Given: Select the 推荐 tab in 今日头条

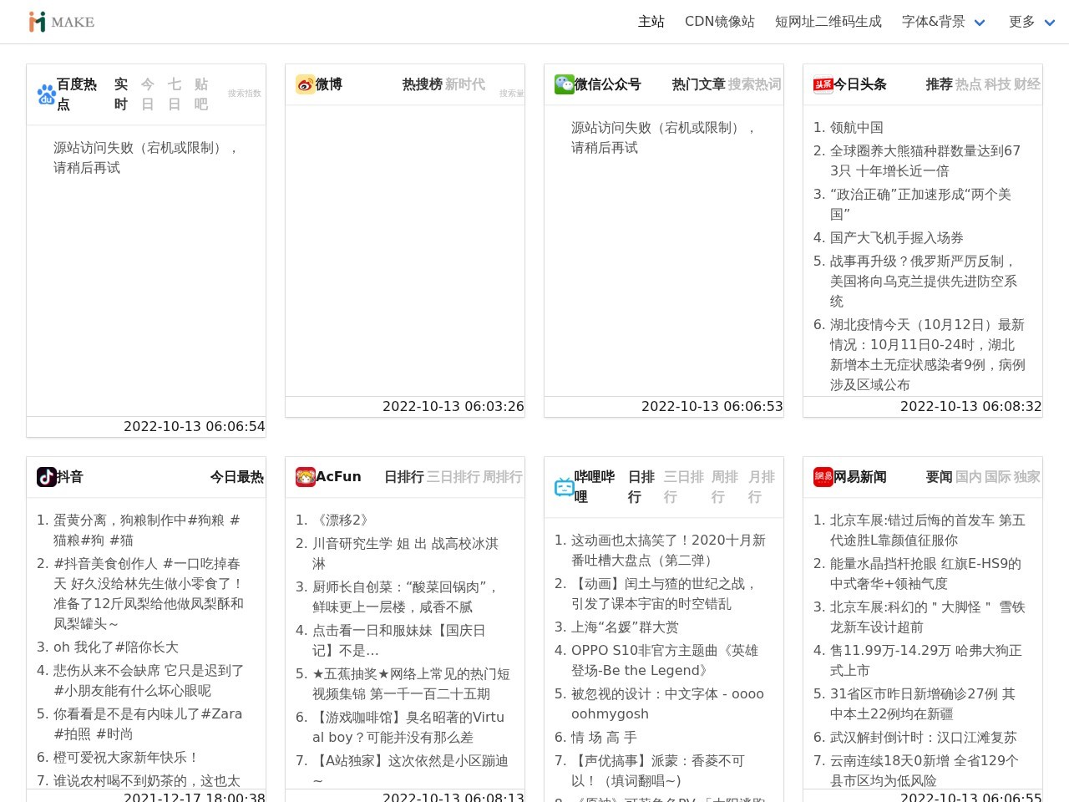Looking at the screenshot, I should click(x=939, y=84).
